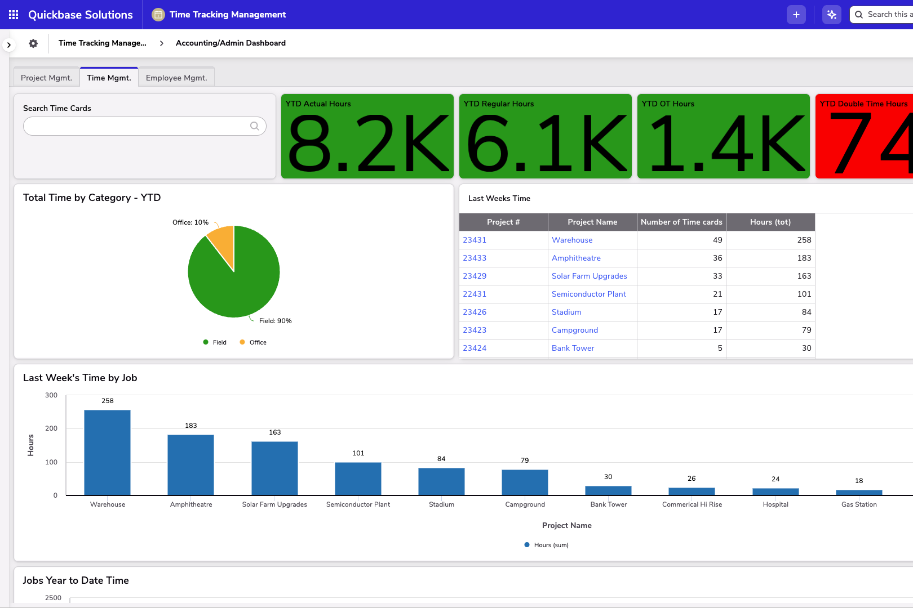
Task: Open the Employee Mgmt. tab
Action: point(176,77)
